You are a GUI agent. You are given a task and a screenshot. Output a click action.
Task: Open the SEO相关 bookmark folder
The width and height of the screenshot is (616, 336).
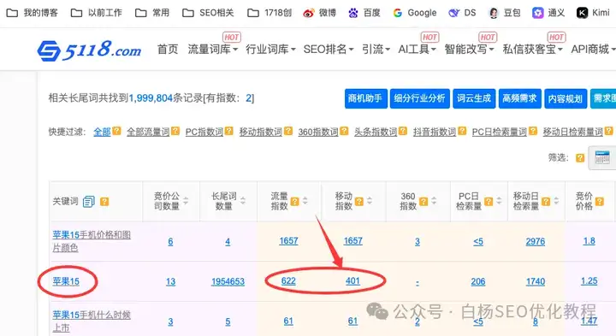[208, 13]
